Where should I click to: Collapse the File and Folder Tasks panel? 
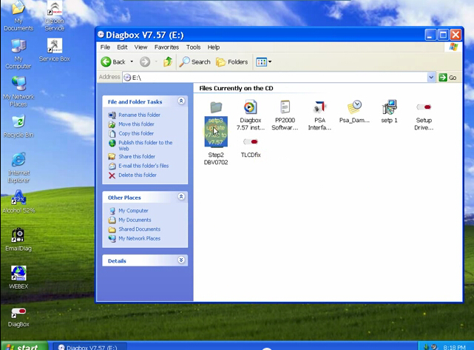tap(181, 101)
